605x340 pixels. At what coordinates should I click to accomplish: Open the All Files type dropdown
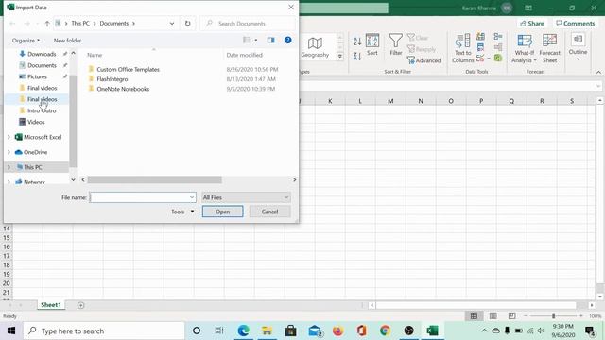pos(246,197)
